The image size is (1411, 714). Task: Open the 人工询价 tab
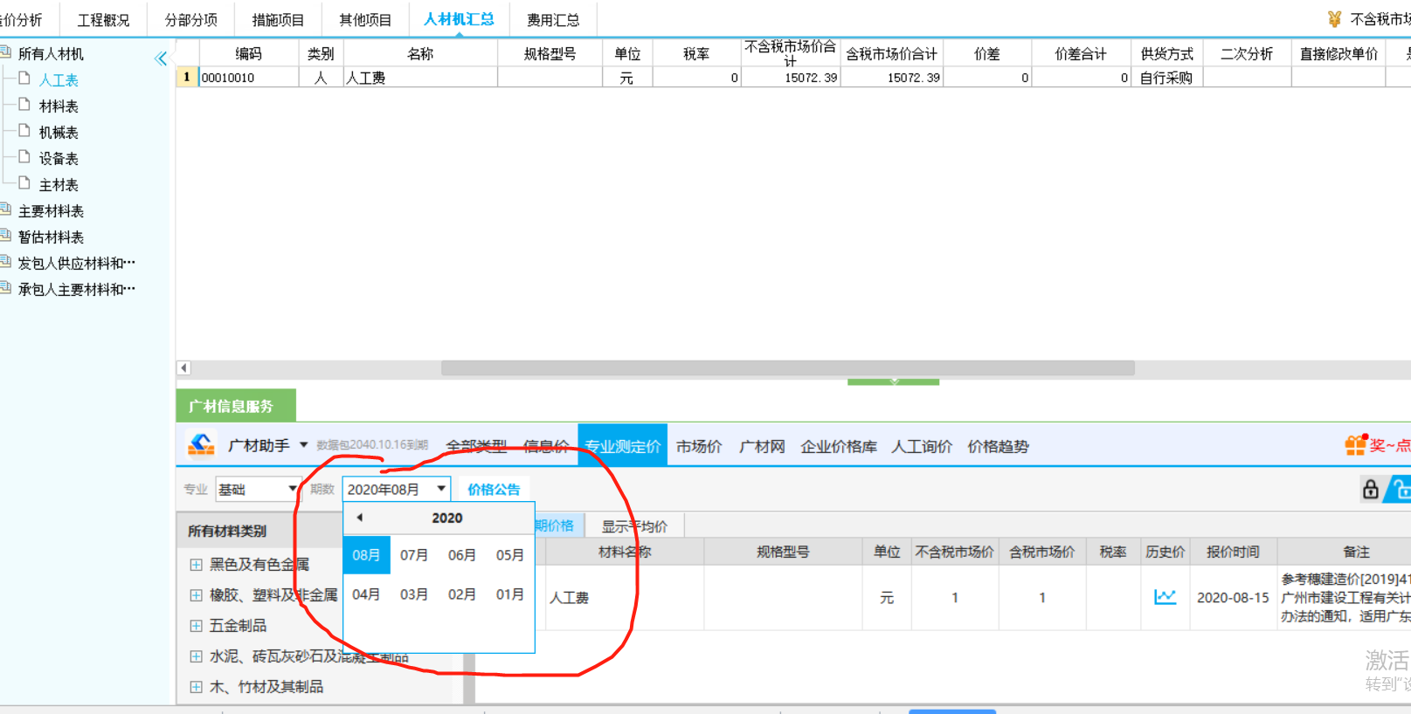pyautogui.click(x=922, y=446)
